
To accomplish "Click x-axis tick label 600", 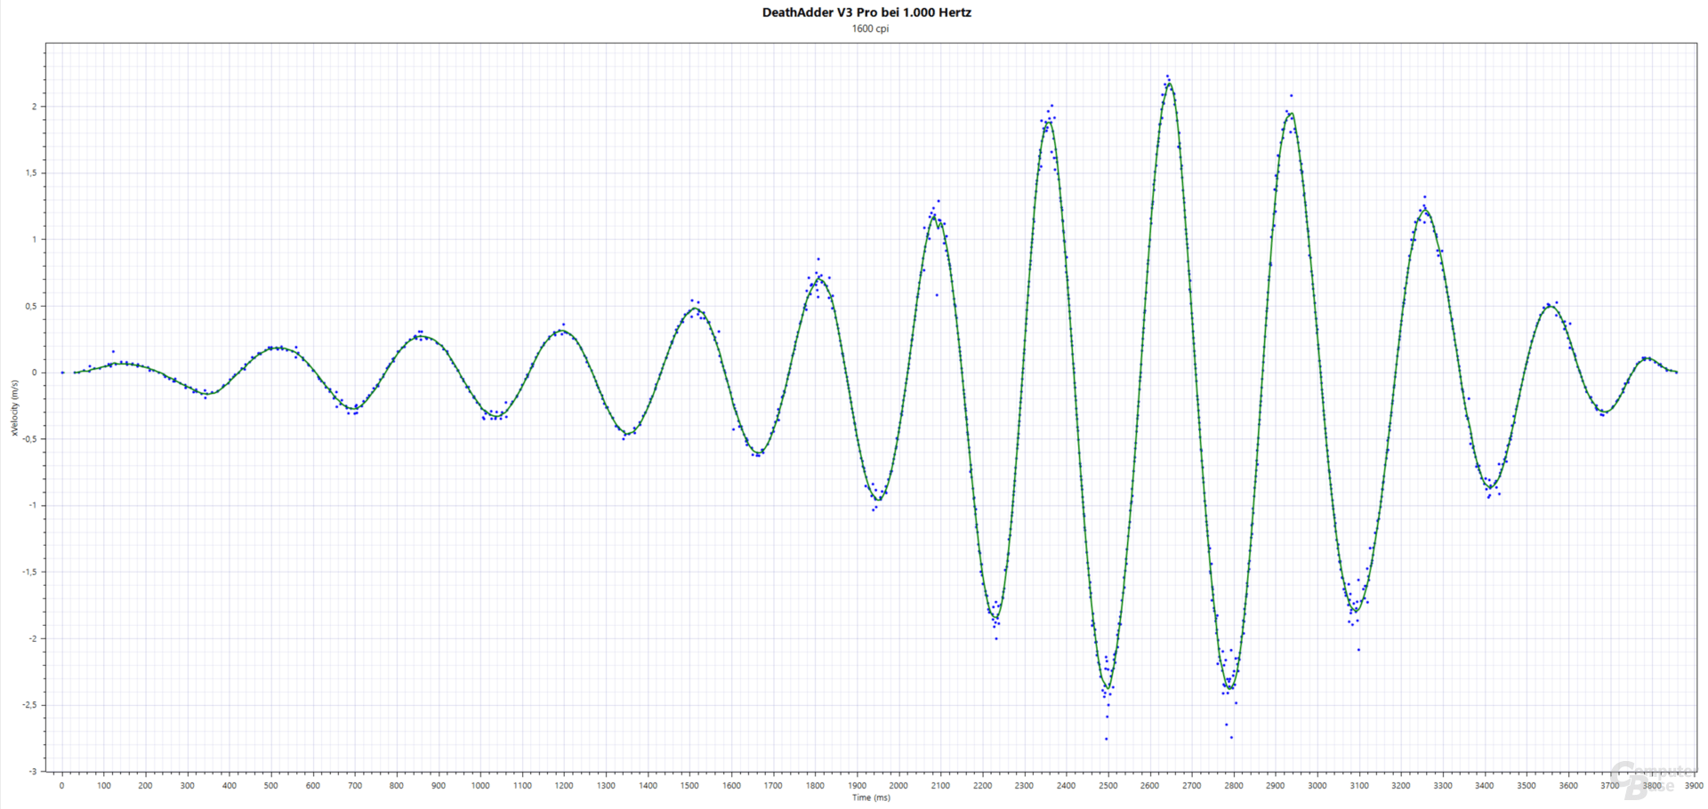I will 313,785.
